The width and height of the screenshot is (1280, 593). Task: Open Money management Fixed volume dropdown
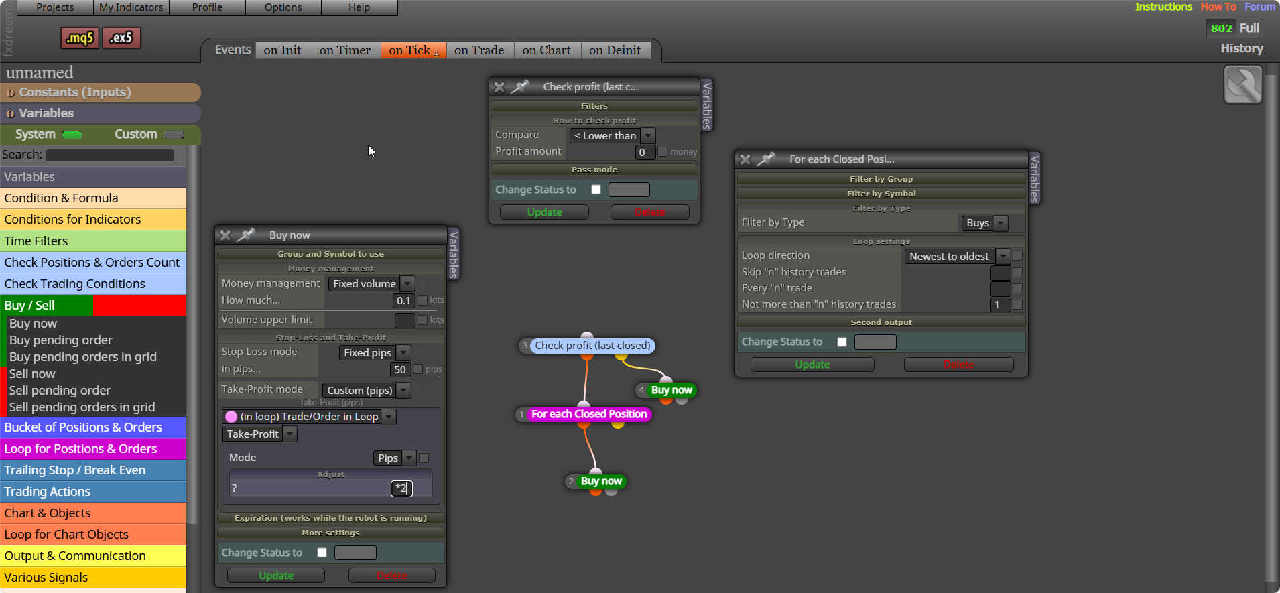(371, 284)
